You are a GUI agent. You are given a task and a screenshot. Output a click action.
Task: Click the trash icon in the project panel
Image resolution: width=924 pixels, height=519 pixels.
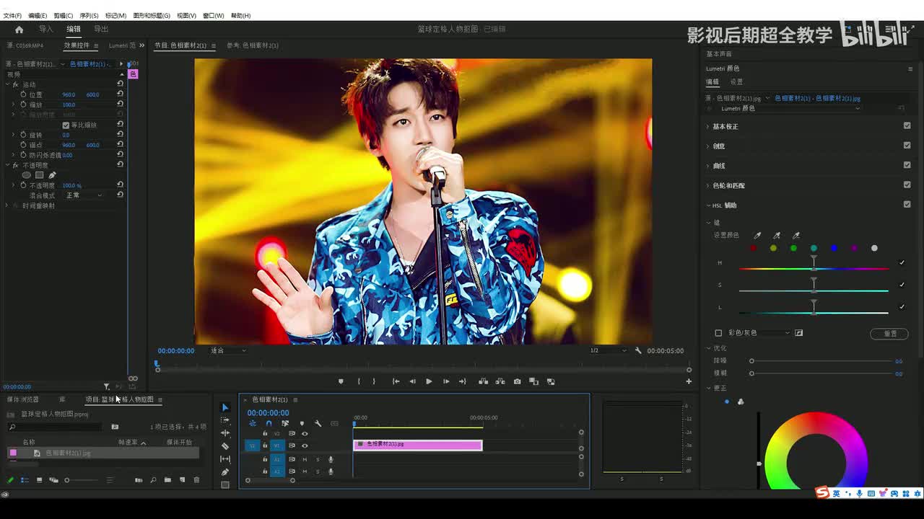click(196, 480)
